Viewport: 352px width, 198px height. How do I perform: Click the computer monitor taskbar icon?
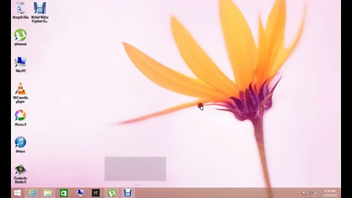(80, 193)
